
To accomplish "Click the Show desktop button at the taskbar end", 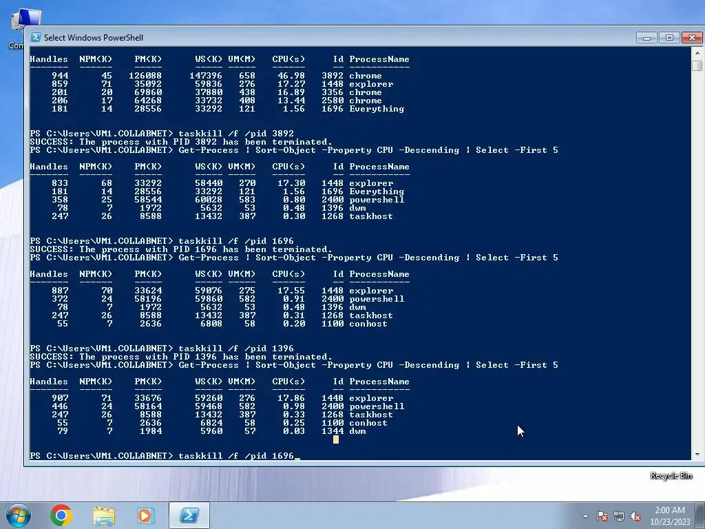I will (x=700, y=516).
